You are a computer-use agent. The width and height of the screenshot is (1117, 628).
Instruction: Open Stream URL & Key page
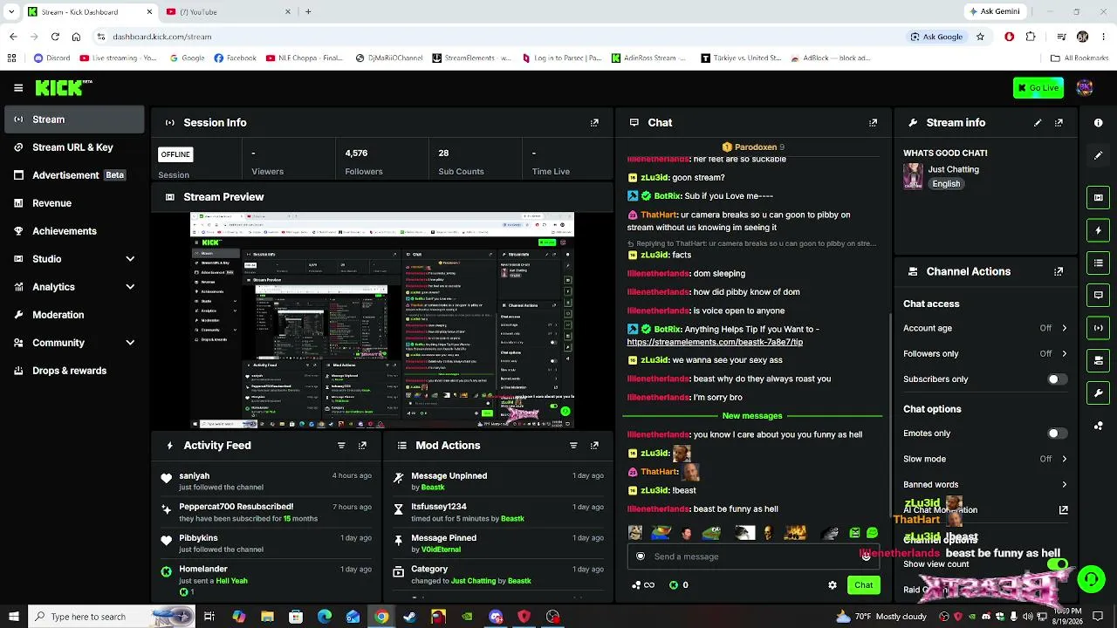click(74, 147)
